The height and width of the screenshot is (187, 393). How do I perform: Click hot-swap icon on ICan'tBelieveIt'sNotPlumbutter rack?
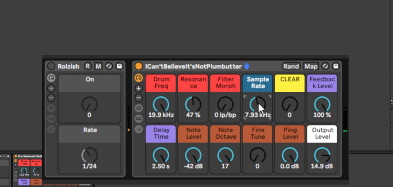(325, 66)
